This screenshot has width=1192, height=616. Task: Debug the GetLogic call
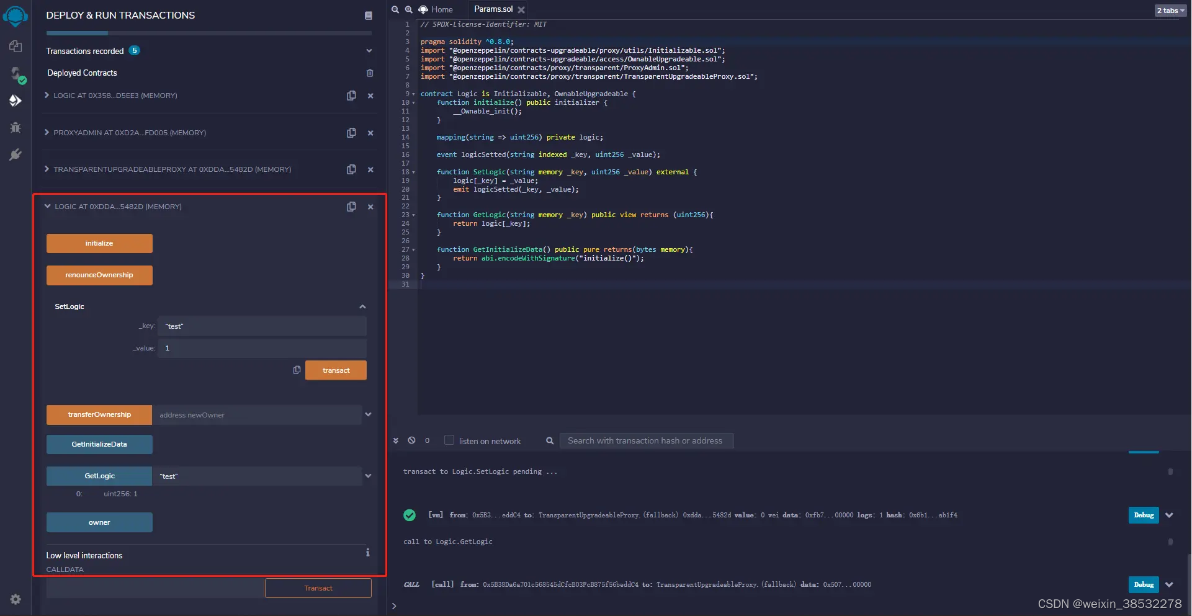pos(1144,584)
